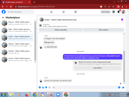Screen dimensions: 129x97
Task: Send a thumbs up like
Action: click(x=123, y=87)
